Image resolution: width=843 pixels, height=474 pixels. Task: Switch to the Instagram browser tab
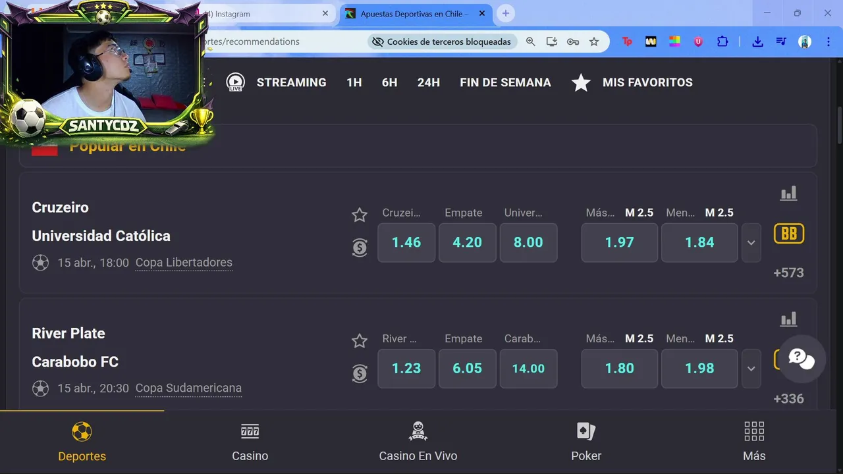pos(263,14)
